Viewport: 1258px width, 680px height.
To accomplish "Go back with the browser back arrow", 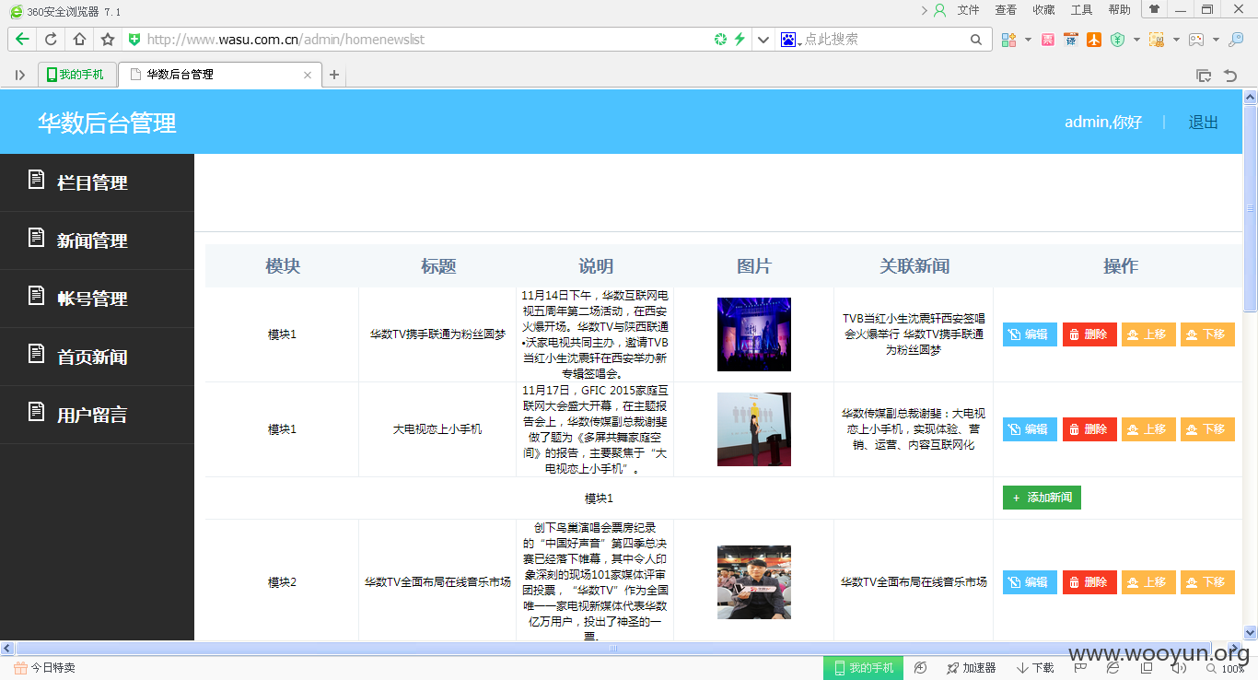I will 23,40.
